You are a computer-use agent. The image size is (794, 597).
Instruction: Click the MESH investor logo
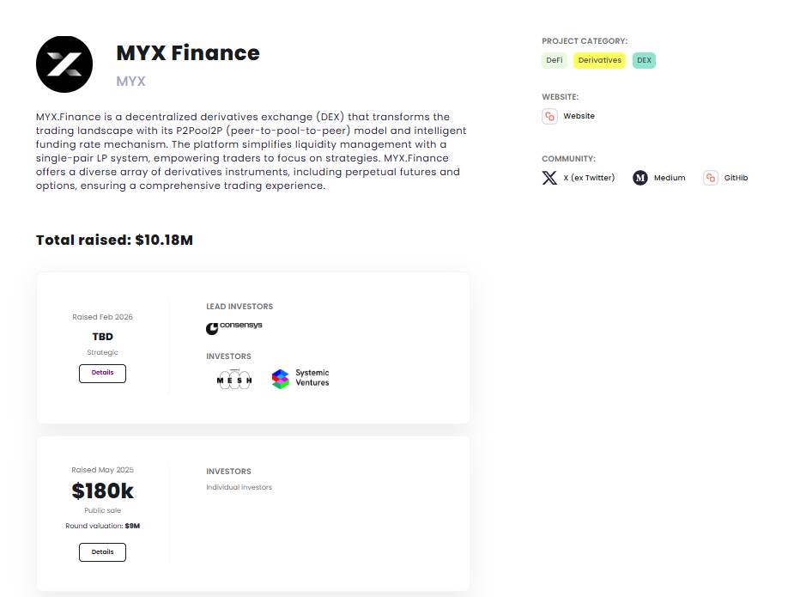coord(233,378)
